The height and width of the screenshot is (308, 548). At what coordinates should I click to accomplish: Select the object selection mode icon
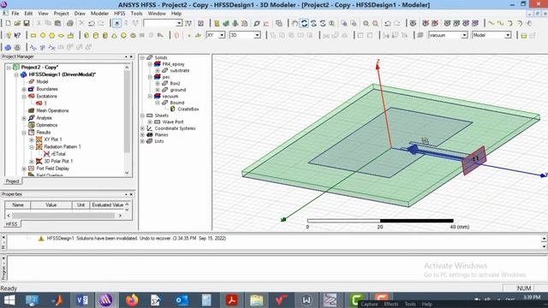click(116, 23)
